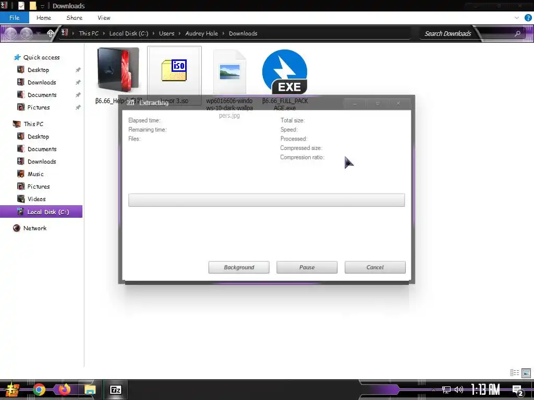Image resolution: width=534 pixels, height=400 pixels.
Task: Click New folder icon in title bar
Action: 33,5
